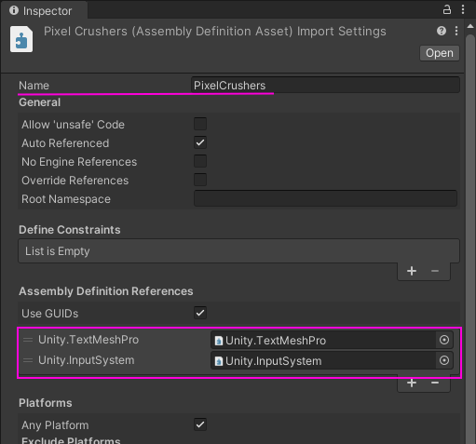
Task: Remove selected assembly definition reference
Action: coord(435,383)
